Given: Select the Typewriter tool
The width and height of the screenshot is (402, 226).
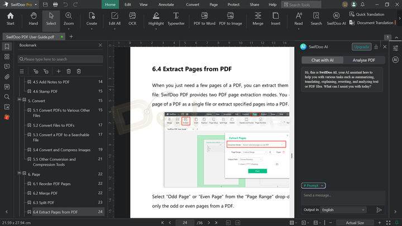Looking at the screenshot, I should (x=176, y=19).
